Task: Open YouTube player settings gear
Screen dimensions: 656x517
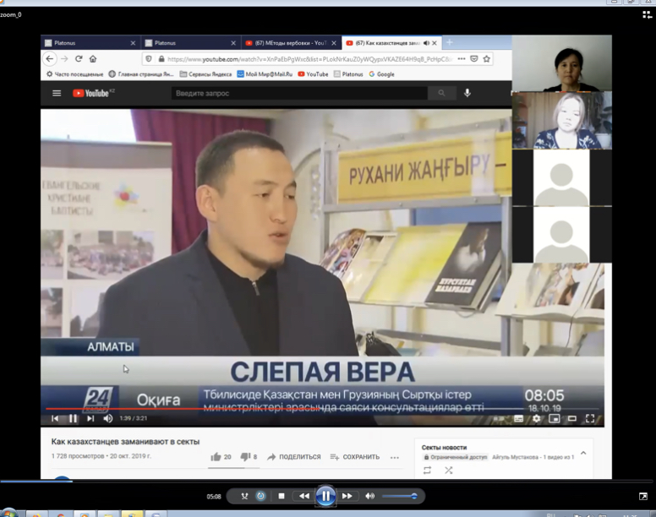Action: click(x=536, y=419)
